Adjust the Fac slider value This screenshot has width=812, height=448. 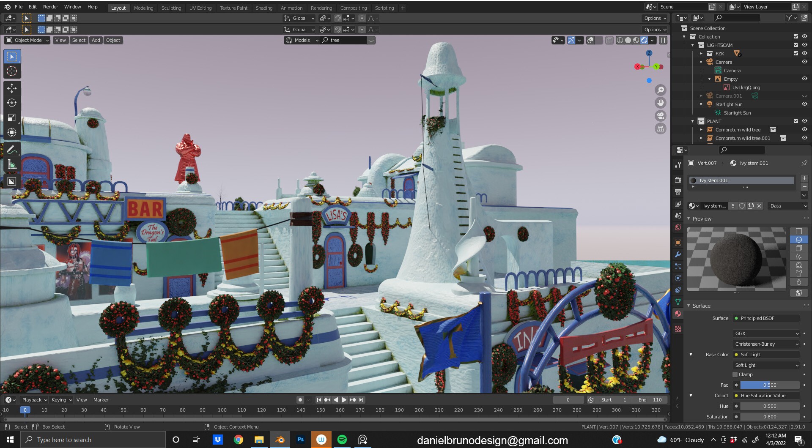point(769,385)
